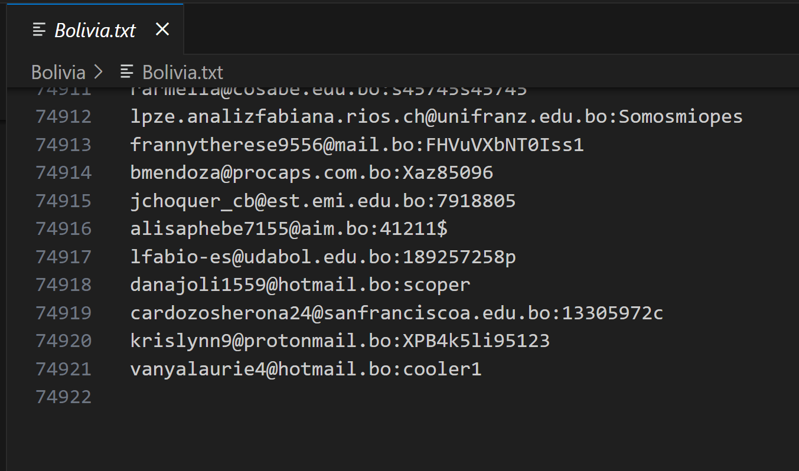Click the text content on line 74921
The image size is (799, 471).
[x=306, y=369]
